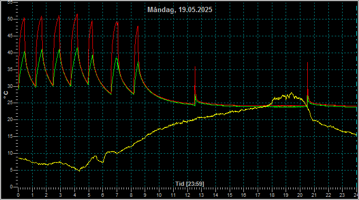Image resolution: width=359 pixels, height=200 pixels.
Task: Select hour 12 on the time axis
Action: (x=187, y=195)
